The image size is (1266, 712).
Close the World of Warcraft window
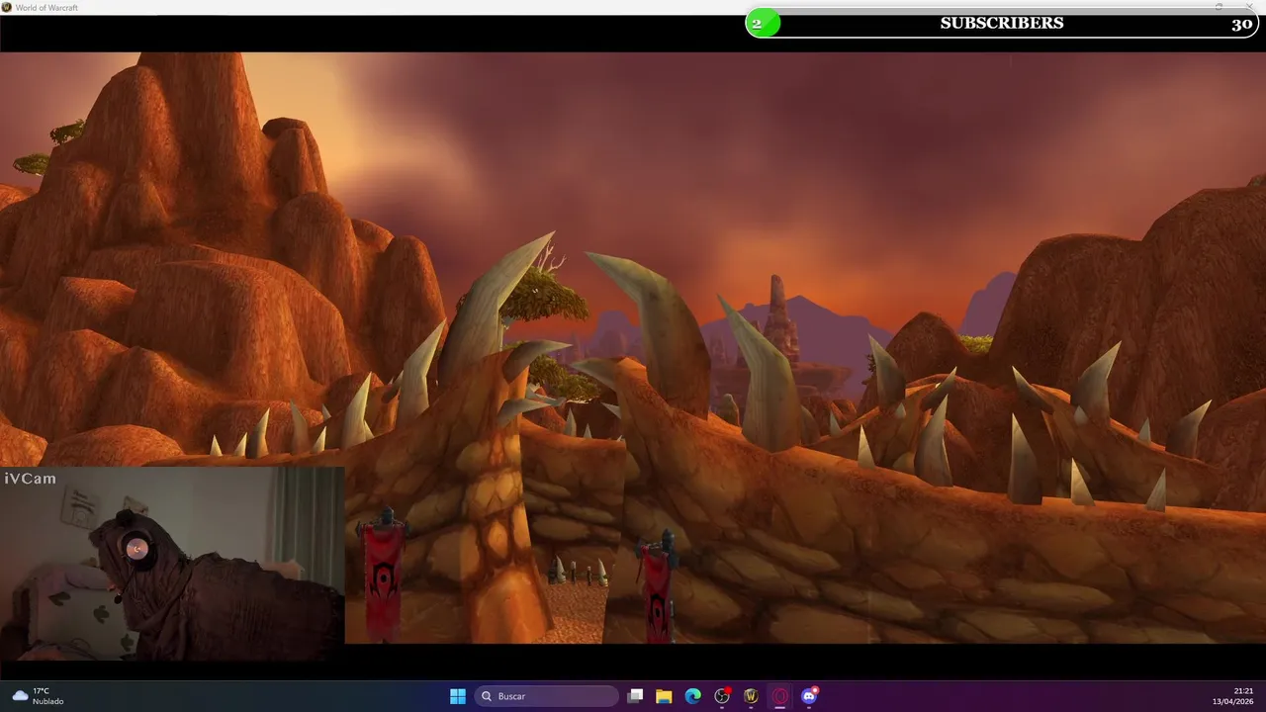pyautogui.click(x=1249, y=7)
